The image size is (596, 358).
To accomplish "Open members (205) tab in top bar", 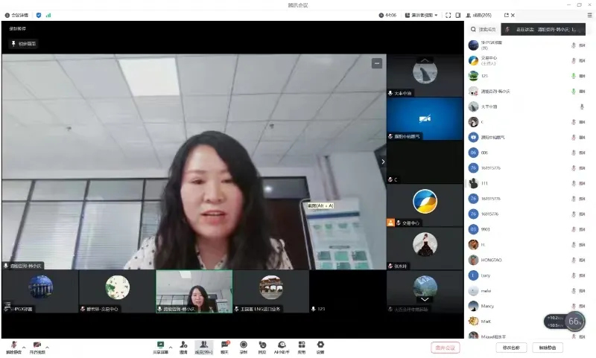I will pos(478,15).
